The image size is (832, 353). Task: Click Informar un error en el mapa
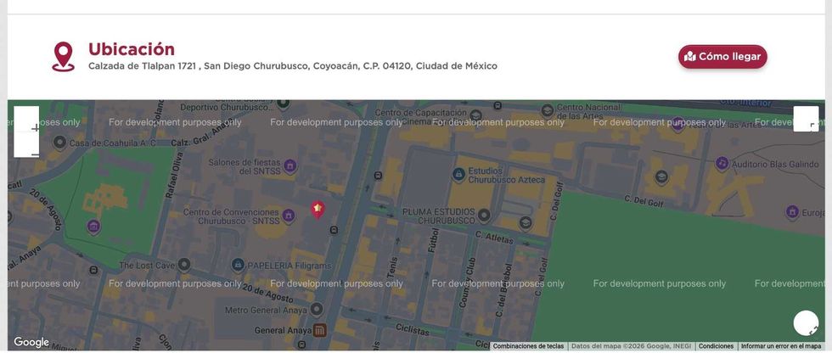(x=781, y=346)
